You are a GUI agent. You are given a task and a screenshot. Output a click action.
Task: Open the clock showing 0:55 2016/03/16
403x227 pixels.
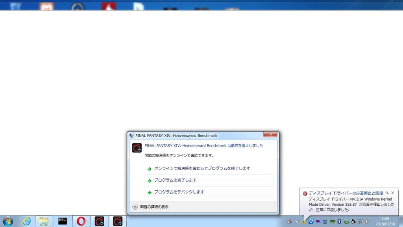click(385, 221)
